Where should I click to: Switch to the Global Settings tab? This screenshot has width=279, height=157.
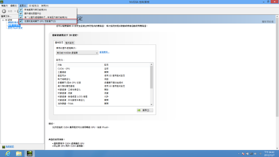(59, 43)
